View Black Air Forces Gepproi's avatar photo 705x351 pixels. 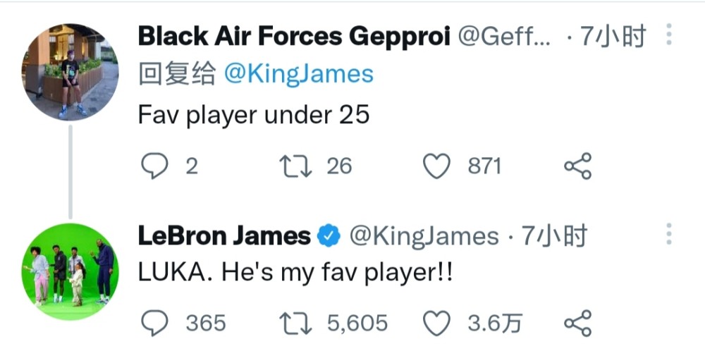tap(70, 72)
